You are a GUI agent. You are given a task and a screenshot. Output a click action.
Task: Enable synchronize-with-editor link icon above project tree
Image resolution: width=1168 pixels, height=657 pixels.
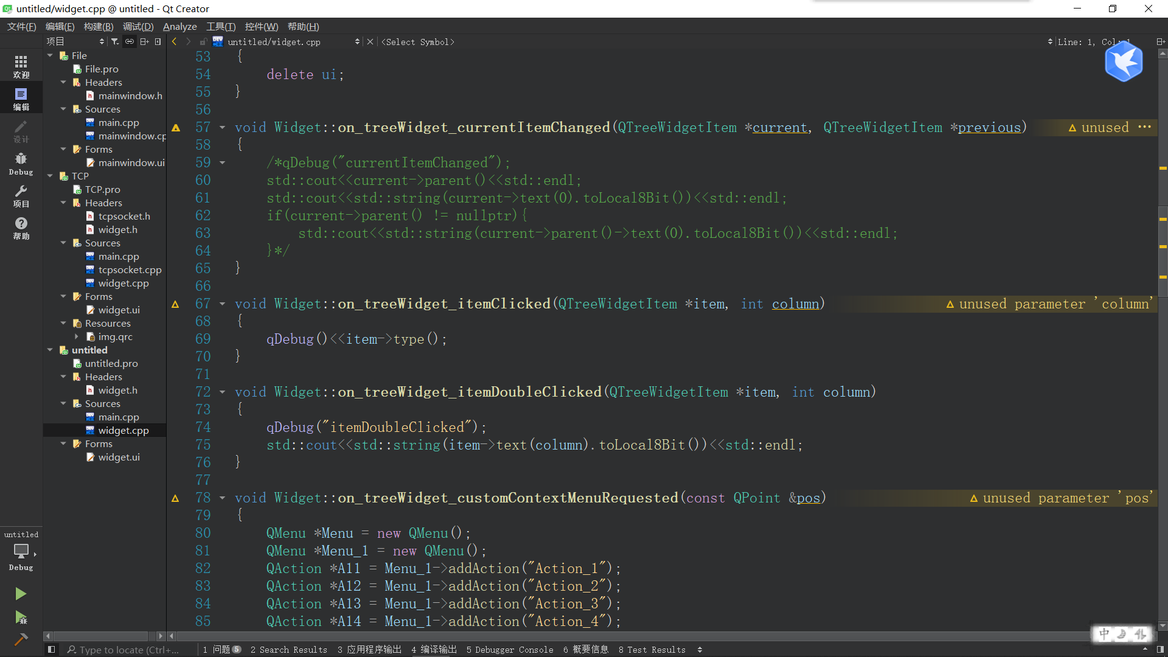pos(129,41)
